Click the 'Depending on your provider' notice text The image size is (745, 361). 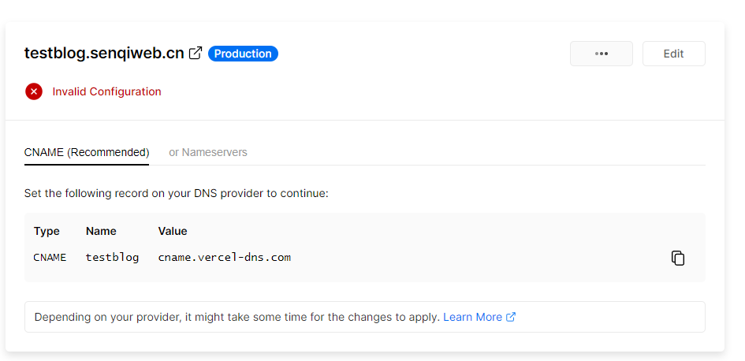click(237, 317)
